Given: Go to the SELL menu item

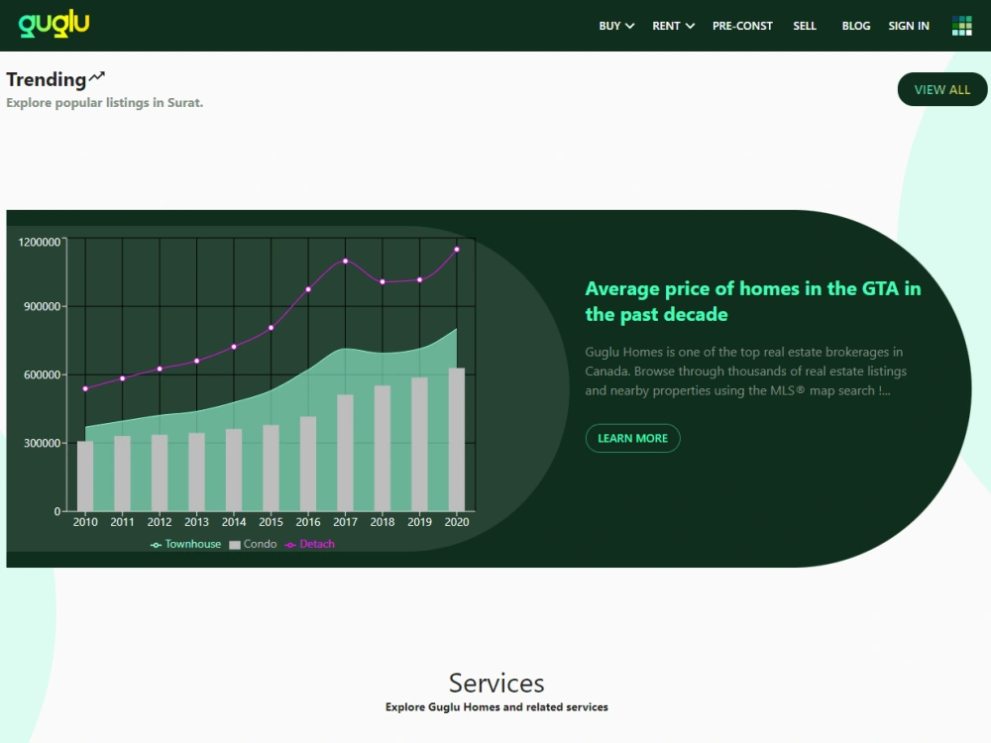Looking at the screenshot, I should click(x=805, y=26).
